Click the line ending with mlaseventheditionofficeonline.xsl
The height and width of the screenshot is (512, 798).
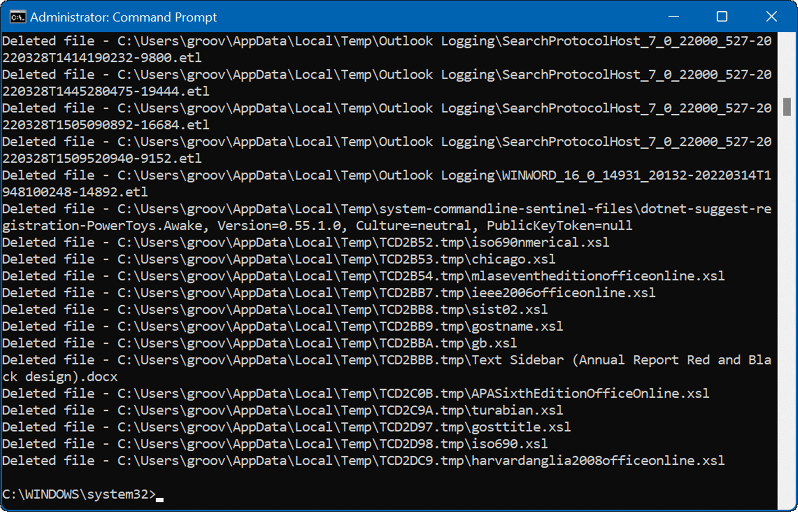(x=364, y=276)
